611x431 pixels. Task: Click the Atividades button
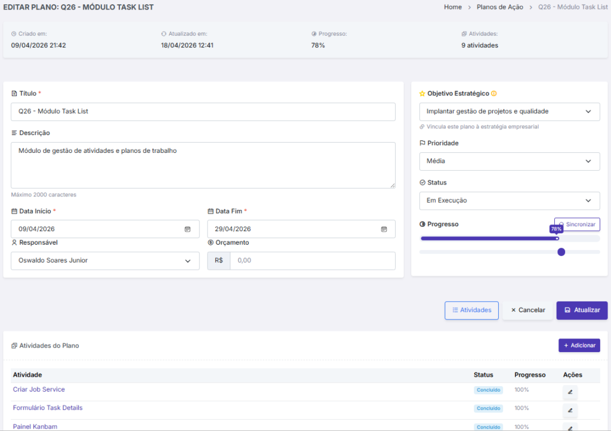pyautogui.click(x=471, y=310)
